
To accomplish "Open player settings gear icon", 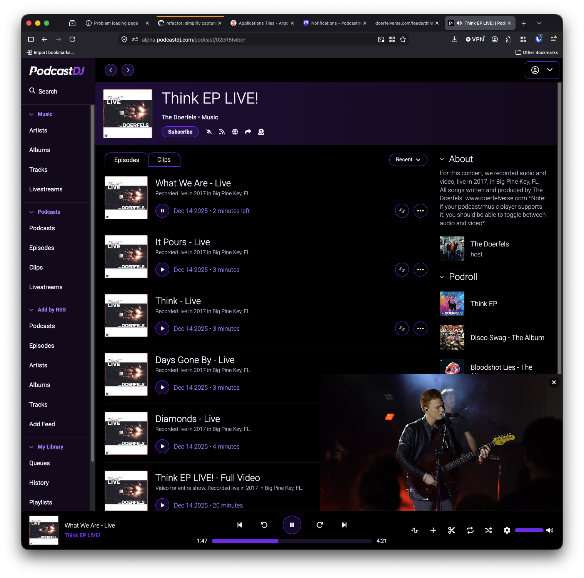I will (x=507, y=530).
